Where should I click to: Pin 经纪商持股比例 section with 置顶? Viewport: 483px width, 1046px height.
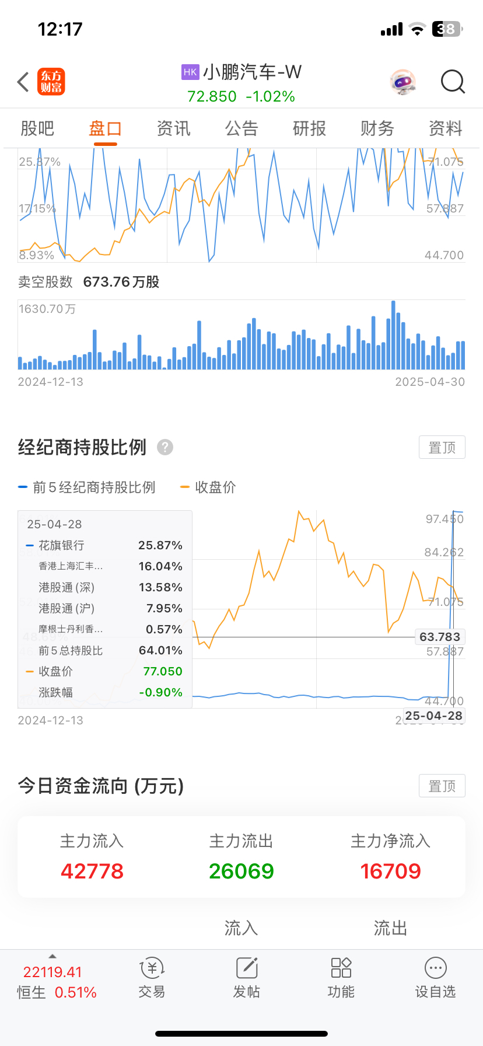coord(442,447)
